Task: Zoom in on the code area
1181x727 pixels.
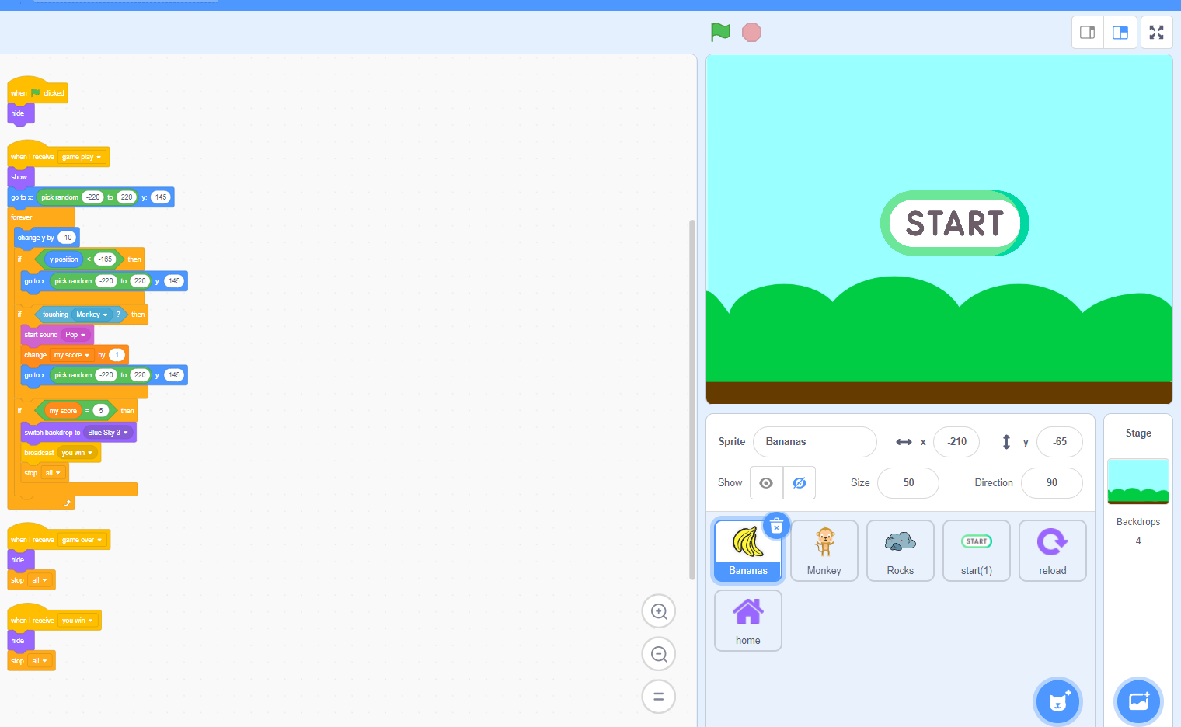Action: click(x=658, y=611)
